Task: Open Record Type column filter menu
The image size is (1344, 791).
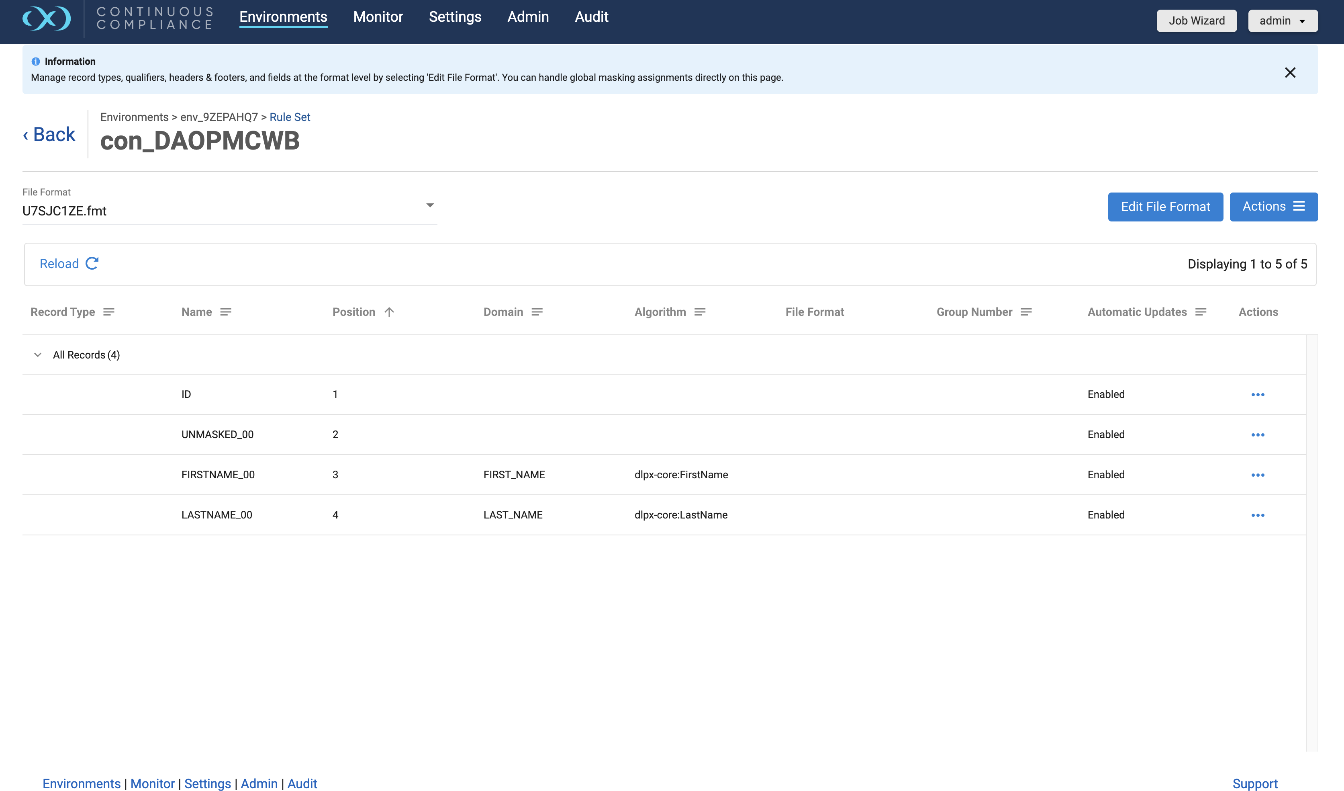Action: click(109, 312)
